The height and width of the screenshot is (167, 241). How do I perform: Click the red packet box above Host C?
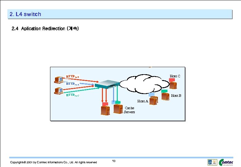pyautogui.click(x=172, y=80)
